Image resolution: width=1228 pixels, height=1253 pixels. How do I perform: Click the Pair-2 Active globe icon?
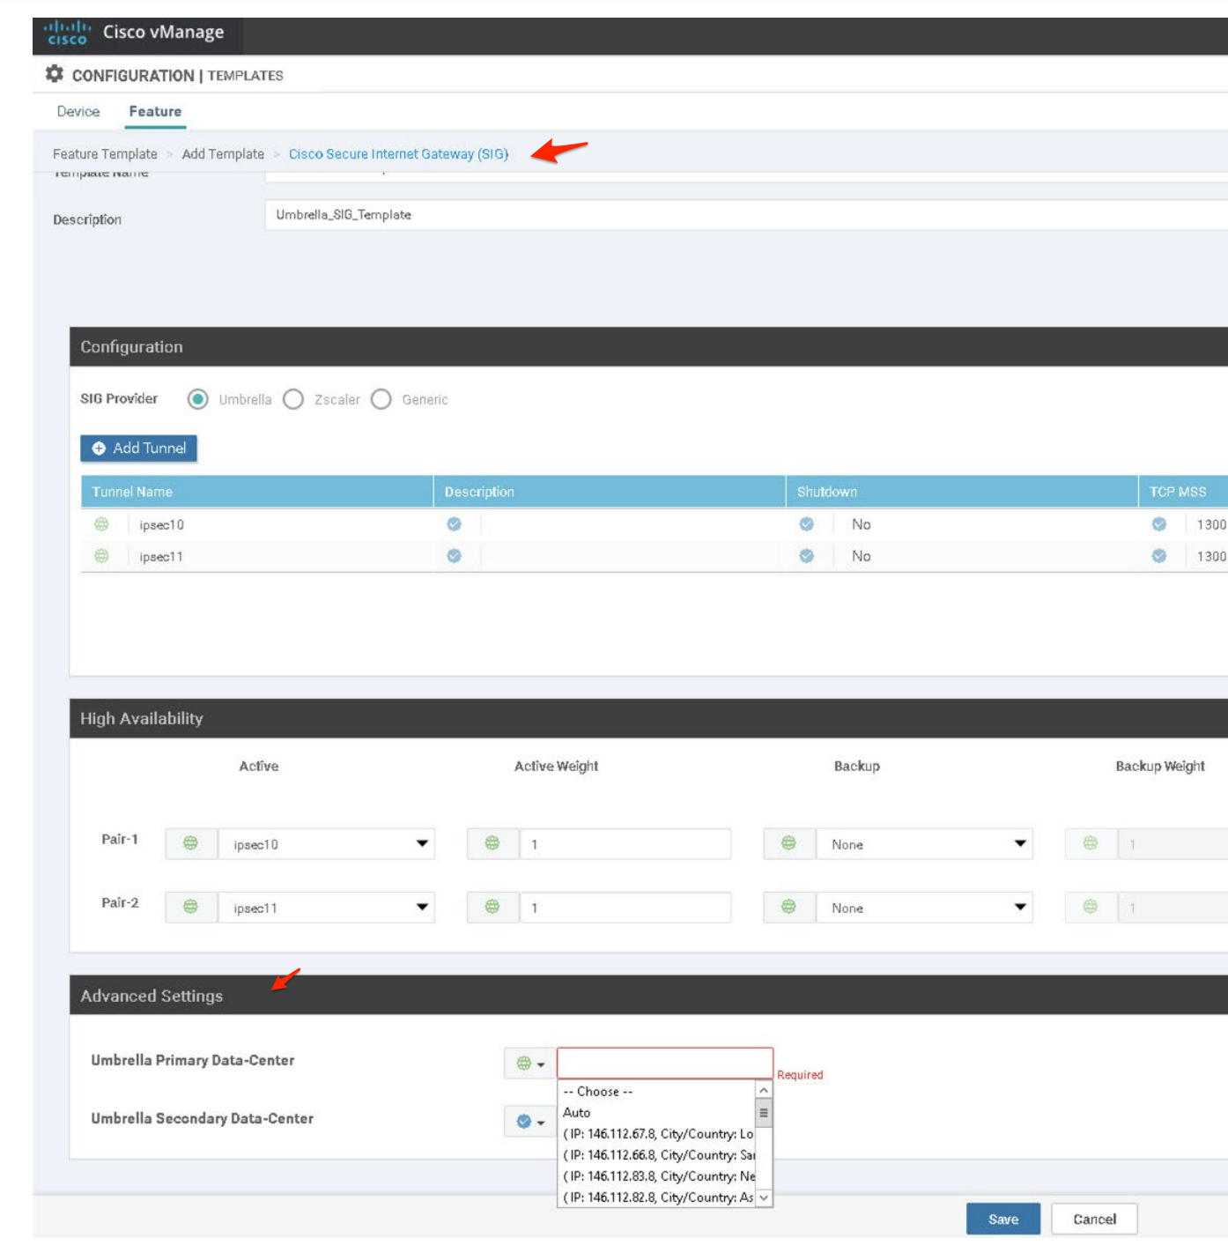(x=190, y=907)
